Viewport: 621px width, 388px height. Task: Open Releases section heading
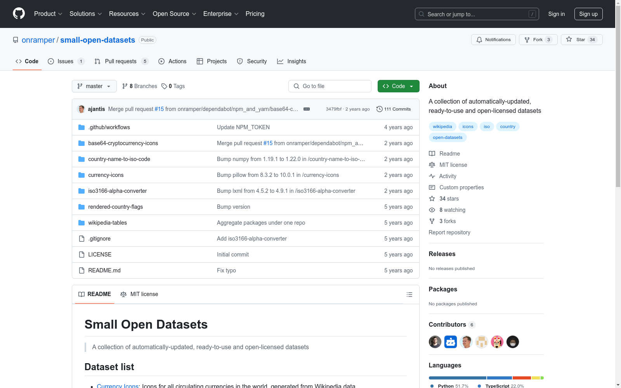click(x=442, y=254)
